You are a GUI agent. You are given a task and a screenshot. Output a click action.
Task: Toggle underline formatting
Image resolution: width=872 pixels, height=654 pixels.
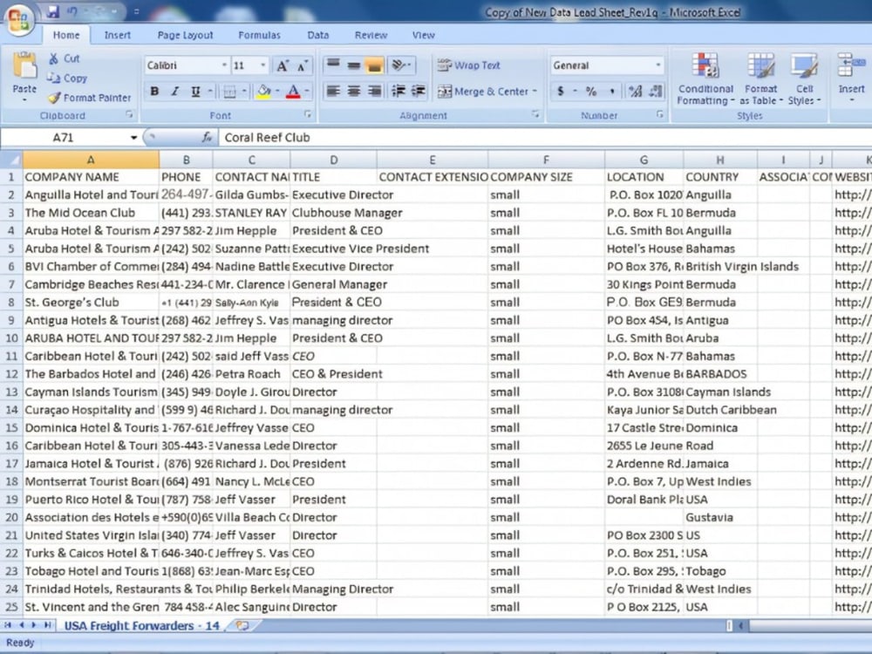pyautogui.click(x=195, y=92)
